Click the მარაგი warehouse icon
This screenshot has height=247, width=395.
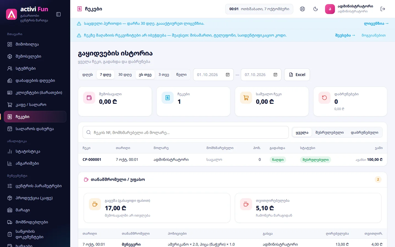pyautogui.click(x=10, y=210)
